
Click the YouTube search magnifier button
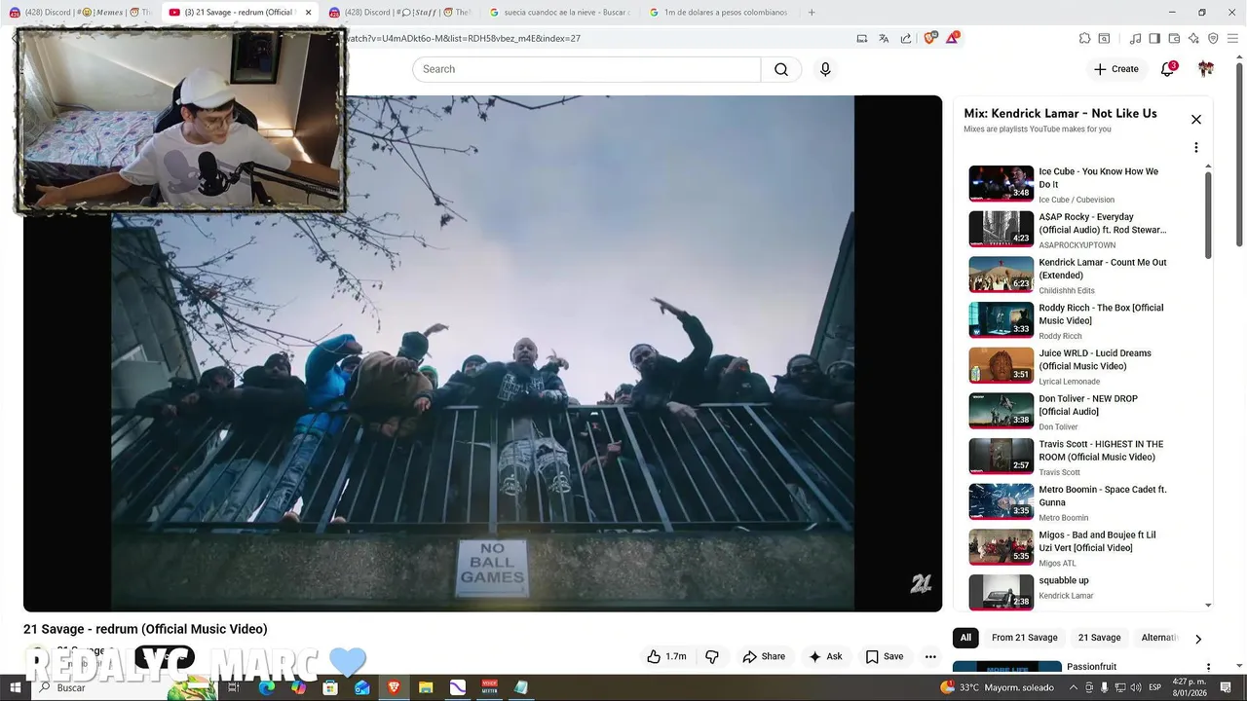781,69
